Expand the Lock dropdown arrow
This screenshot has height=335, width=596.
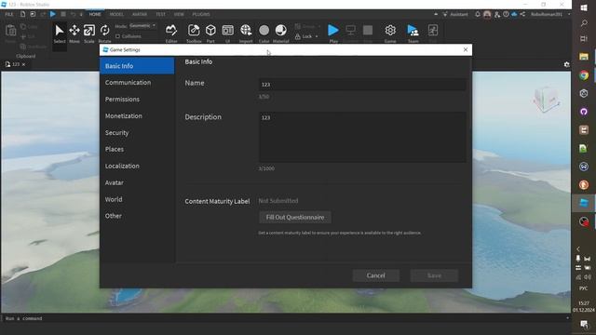coord(317,36)
